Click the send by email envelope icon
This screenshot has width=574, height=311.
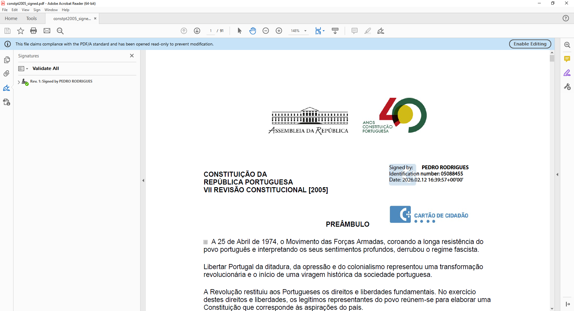47,31
